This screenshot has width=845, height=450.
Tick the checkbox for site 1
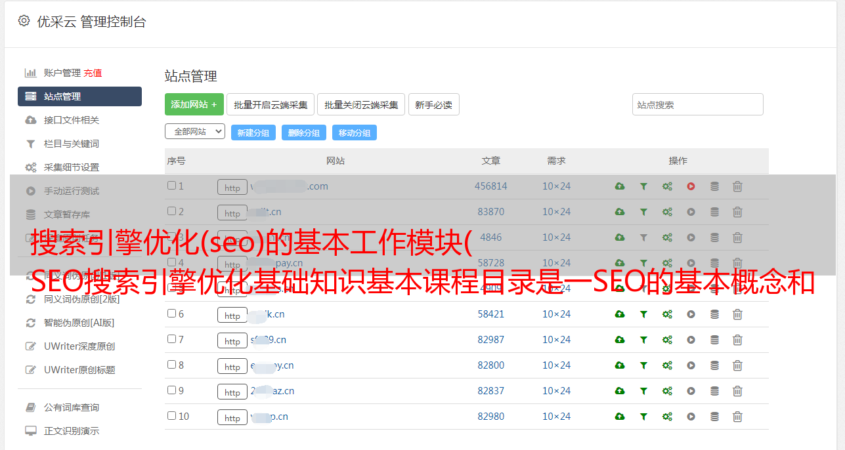coord(171,186)
